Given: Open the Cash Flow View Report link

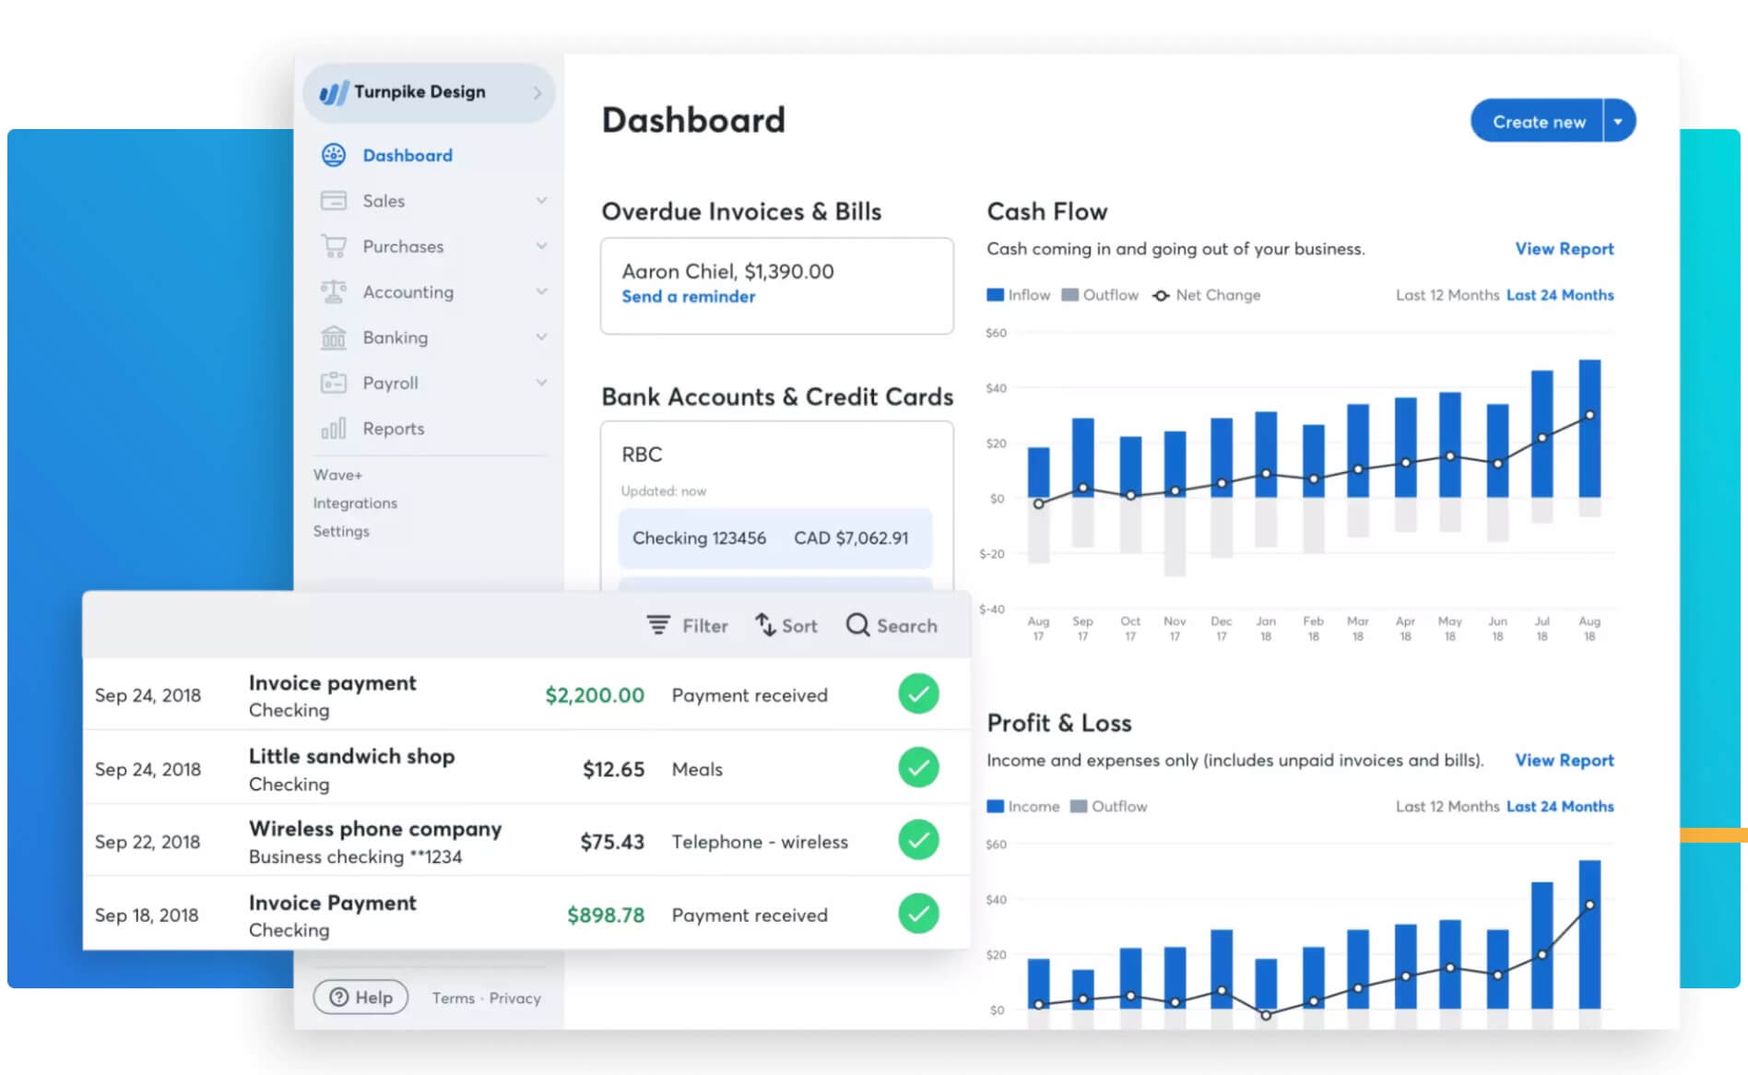Looking at the screenshot, I should point(1564,249).
